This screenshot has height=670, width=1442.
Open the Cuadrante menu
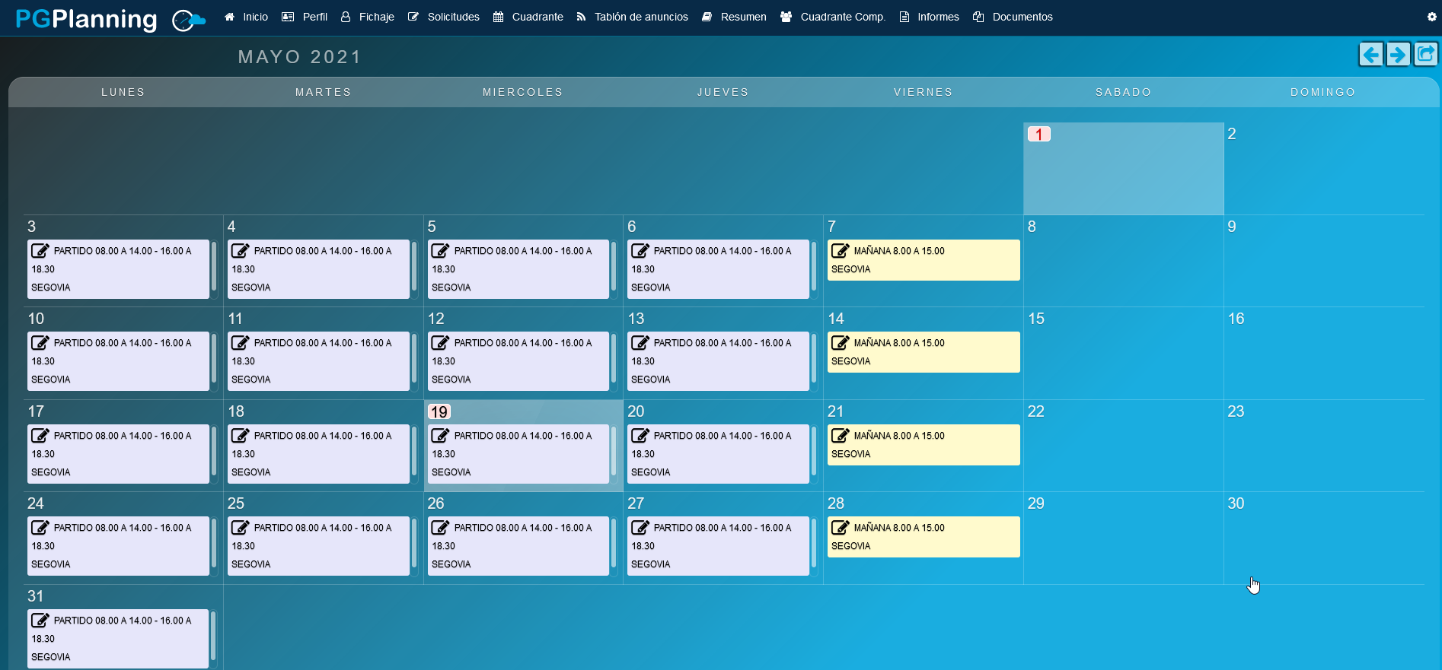tap(528, 17)
